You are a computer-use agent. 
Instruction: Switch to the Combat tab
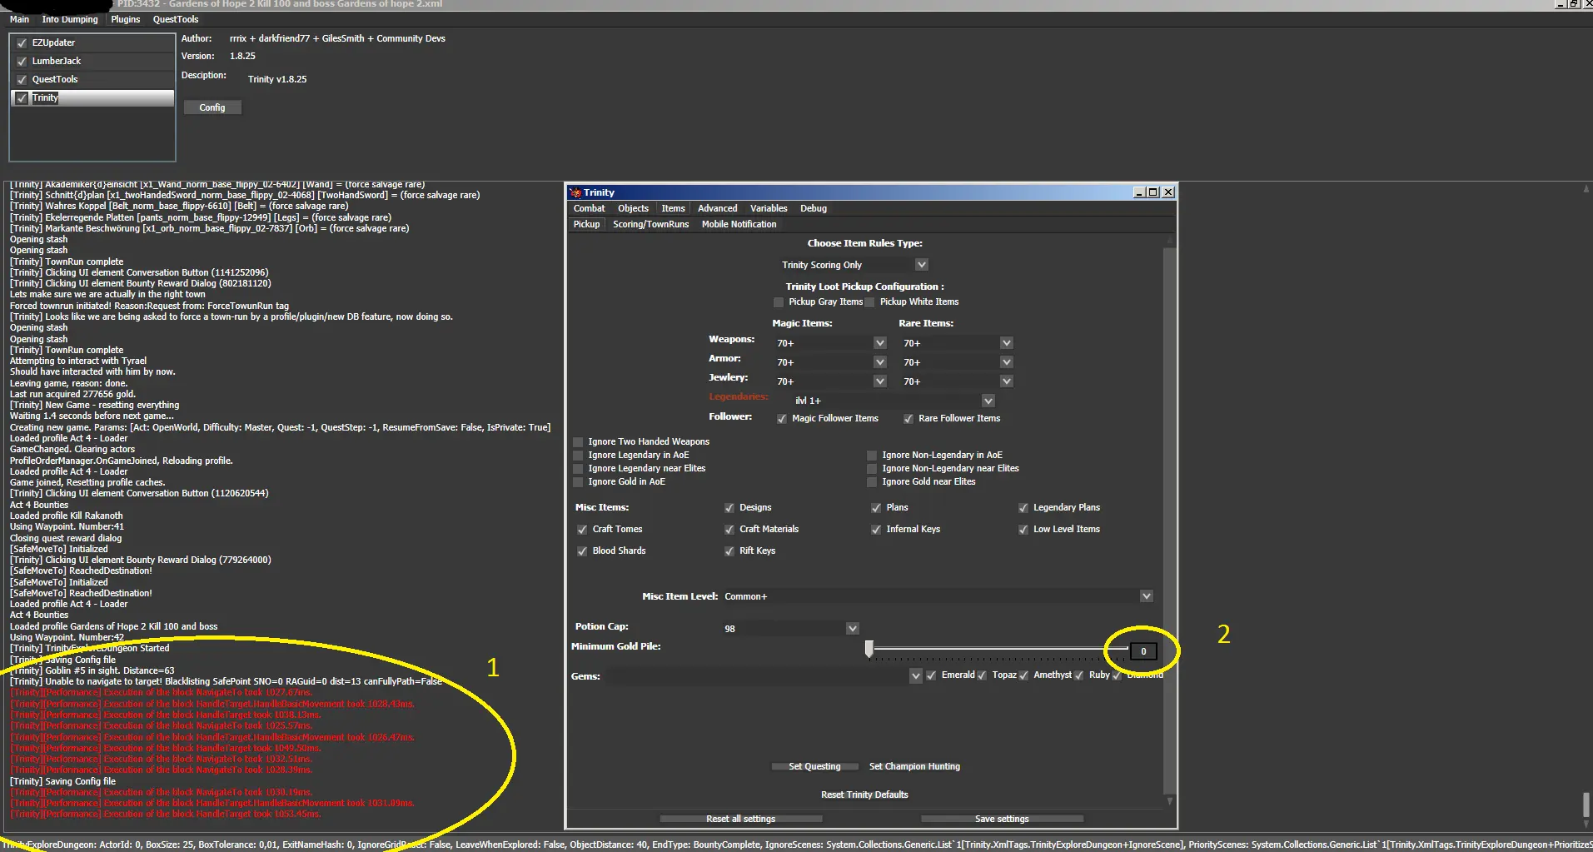click(x=589, y=208)
